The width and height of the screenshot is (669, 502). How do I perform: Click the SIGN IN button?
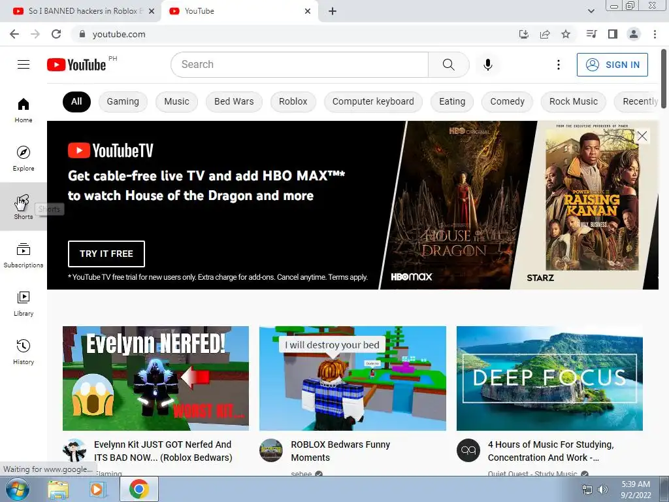pyautogui.click(x=612, y=65)
